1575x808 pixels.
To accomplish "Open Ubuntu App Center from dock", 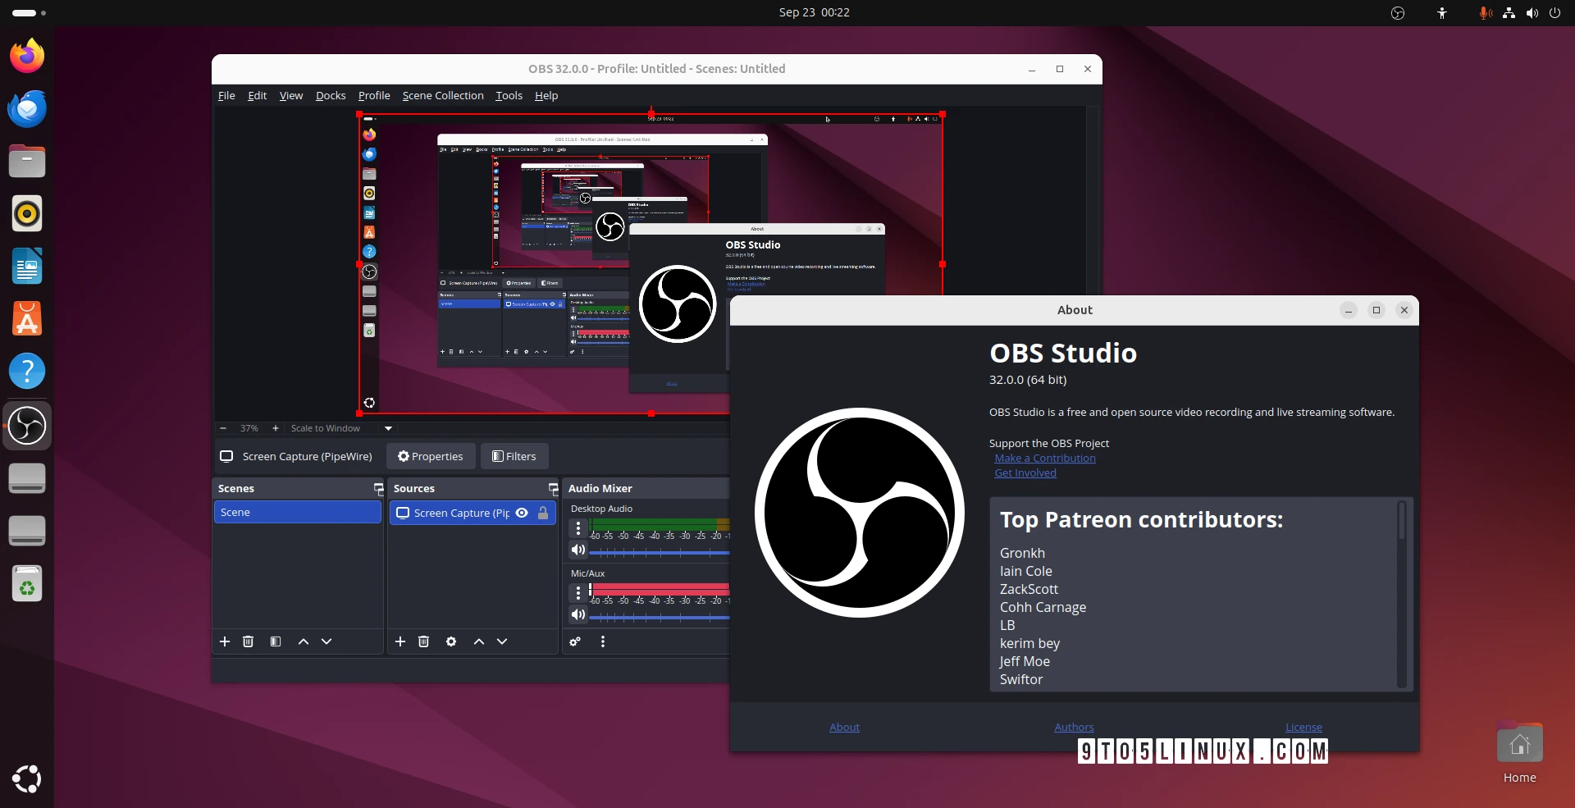I will (27, 318).
